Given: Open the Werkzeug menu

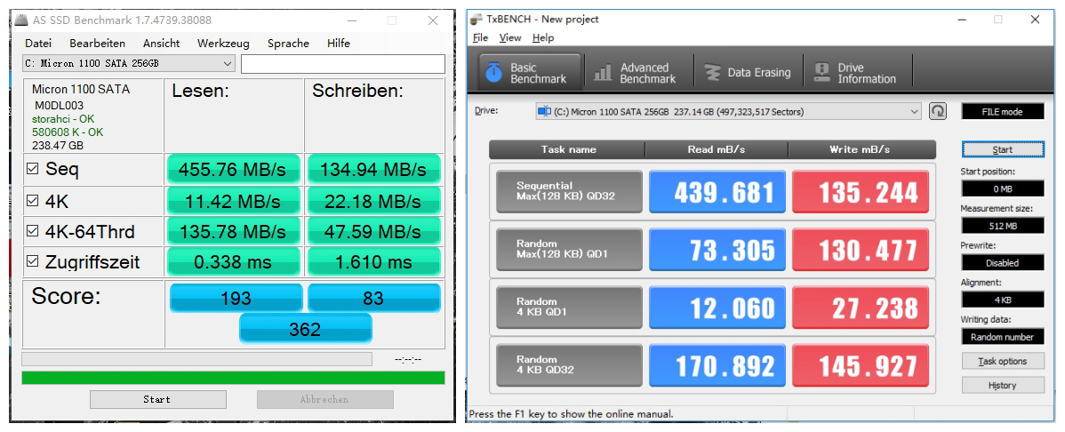Looking at the screenshot, I should tap(223, 44).
